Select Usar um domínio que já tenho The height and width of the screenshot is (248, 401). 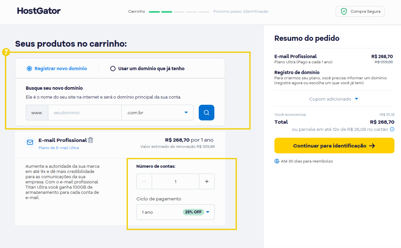coord(147,69)
